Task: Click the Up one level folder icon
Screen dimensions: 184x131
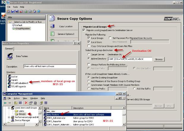Action: point(16,103)
